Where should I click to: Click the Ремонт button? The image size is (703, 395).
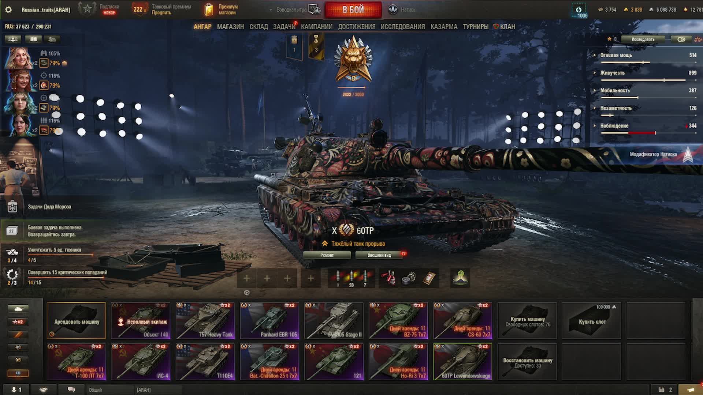tap(327, 255)
